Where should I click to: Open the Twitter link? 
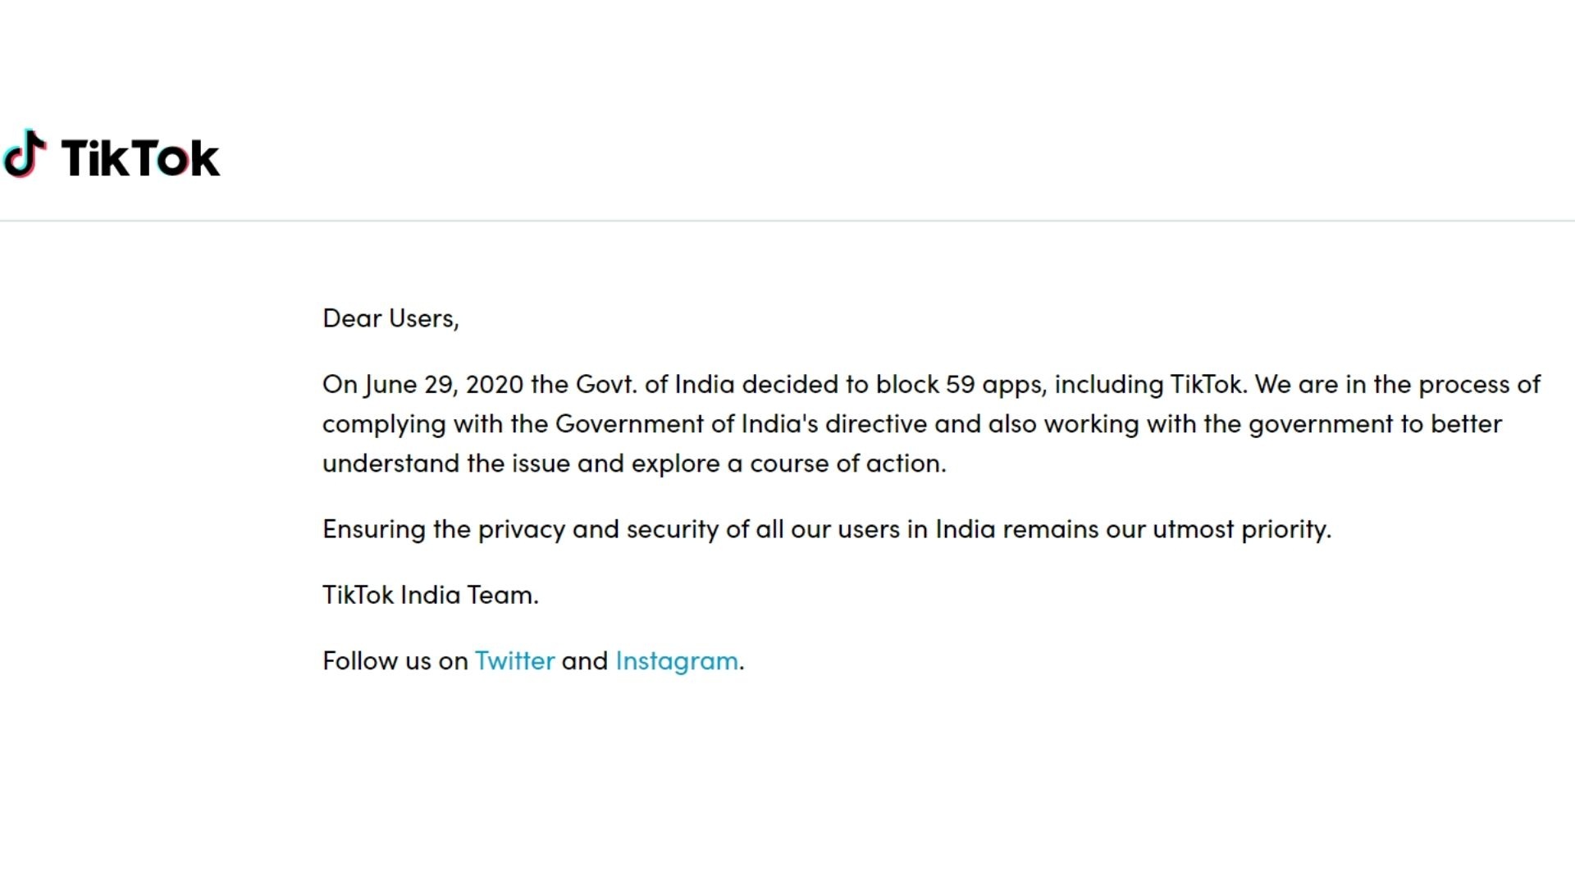(x=514, y=660)
